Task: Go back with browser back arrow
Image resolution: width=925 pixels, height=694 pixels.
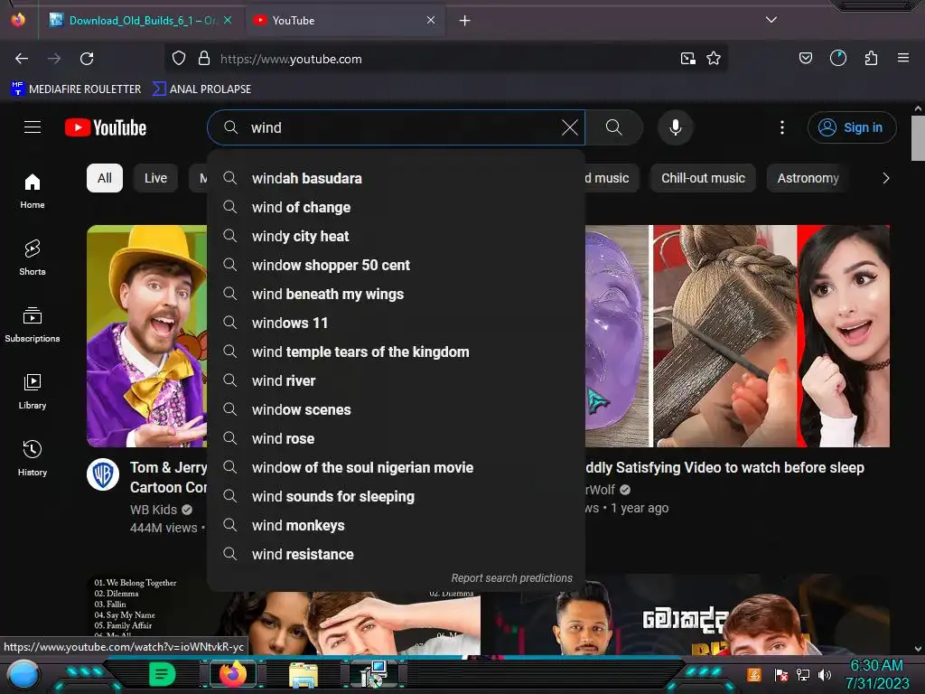Action: point(22,59)
